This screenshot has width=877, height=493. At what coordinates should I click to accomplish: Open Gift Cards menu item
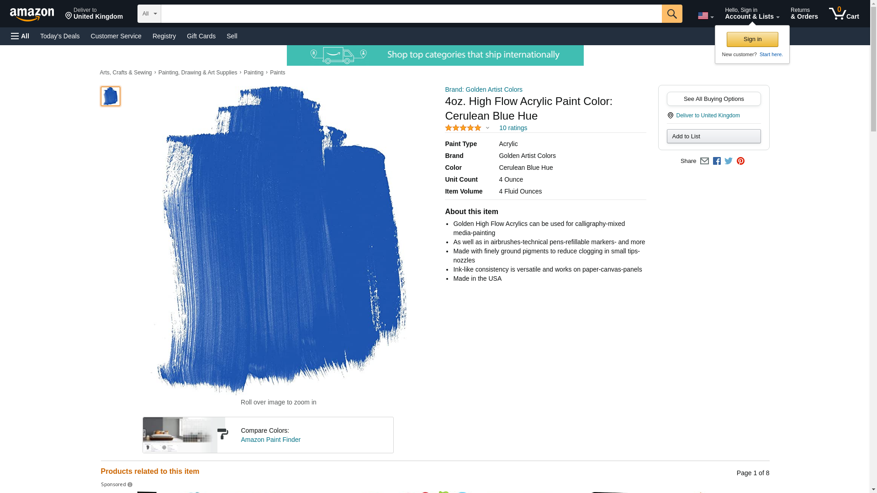[201, 36]
